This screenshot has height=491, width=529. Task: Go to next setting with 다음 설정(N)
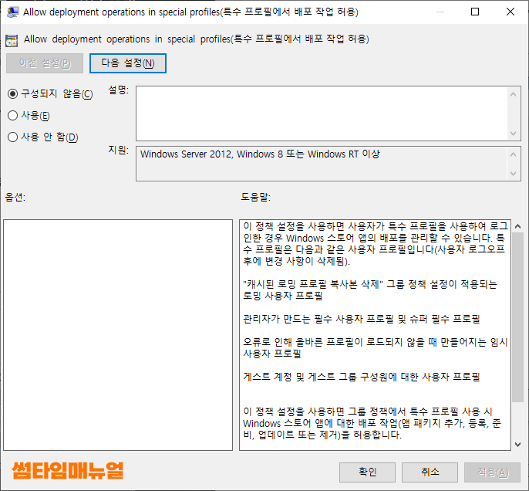(128, 63)
